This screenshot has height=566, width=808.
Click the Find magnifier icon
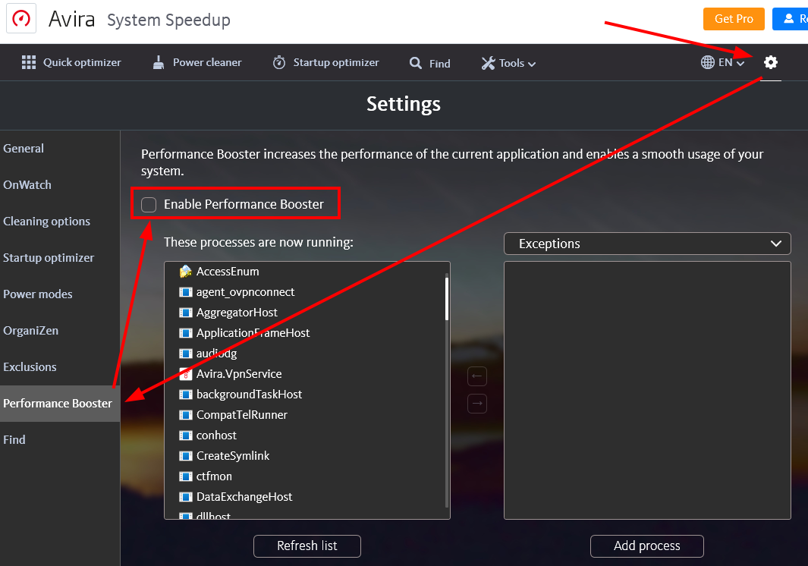[416, 64]
